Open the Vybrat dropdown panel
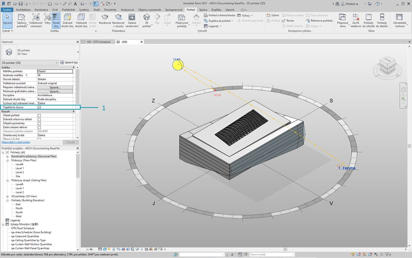This screenshot has width=412, height=258. coord(7,31)
